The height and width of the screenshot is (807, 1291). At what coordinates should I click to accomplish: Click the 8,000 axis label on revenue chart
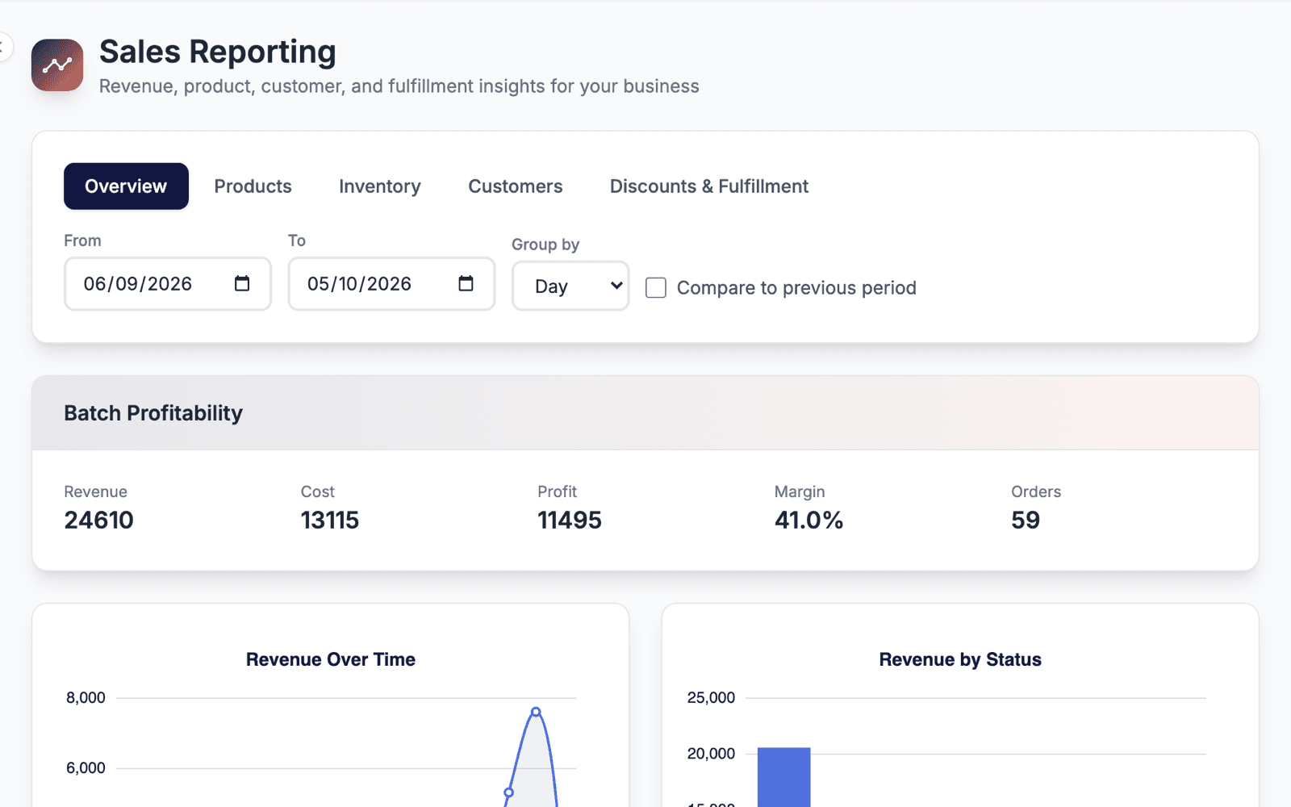click(86, 698)
